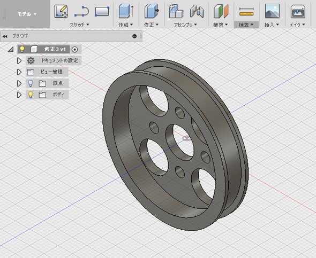Click the Create Sketch icon
This screenshot has height=258, width=316.
point(61,11)
